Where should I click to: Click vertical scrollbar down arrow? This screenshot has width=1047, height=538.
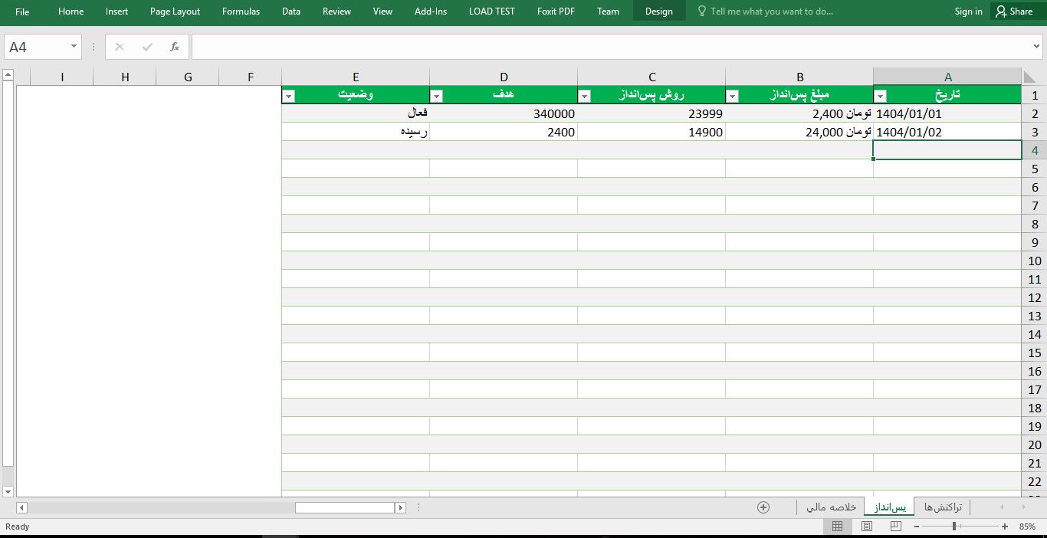(8, 491)
